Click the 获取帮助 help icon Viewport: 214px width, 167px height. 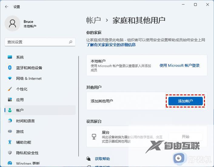(x=89, y=159)
